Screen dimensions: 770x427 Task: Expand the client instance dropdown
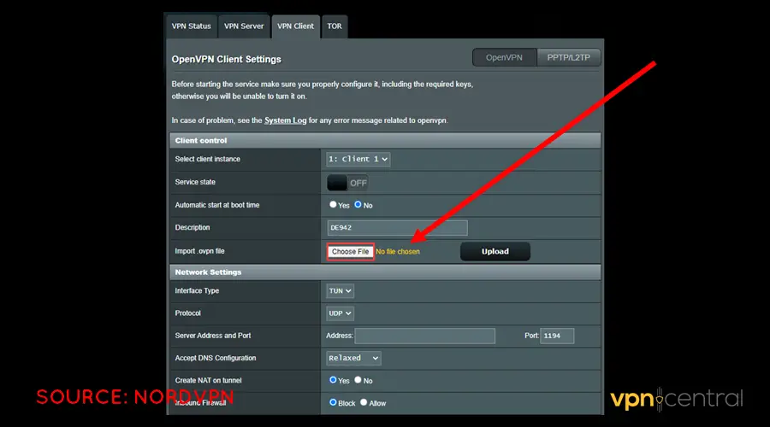pos(358,159)
